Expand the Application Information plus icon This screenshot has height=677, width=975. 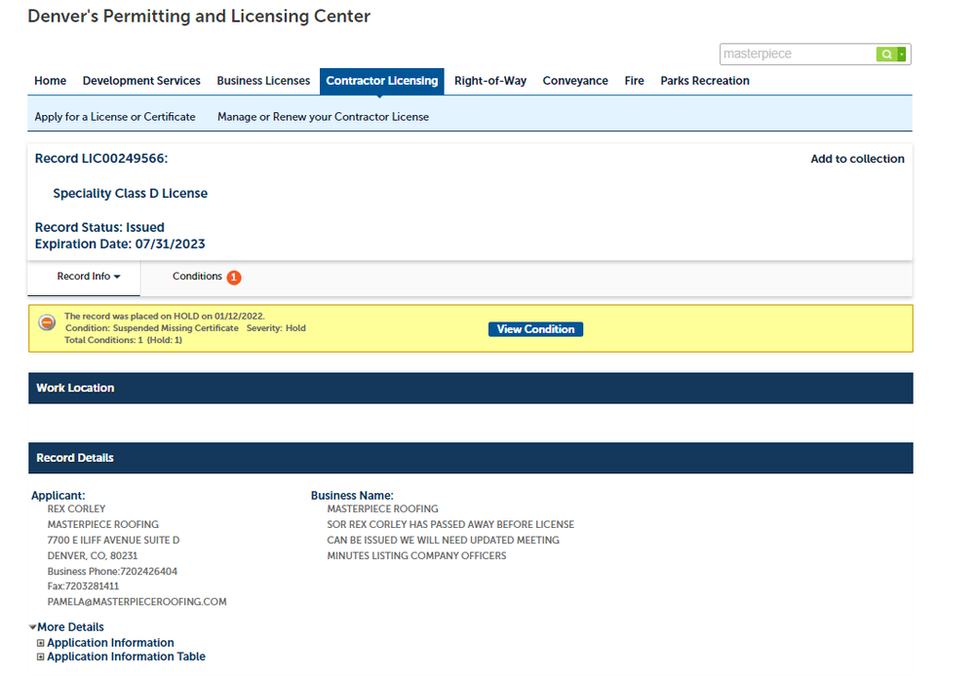41,643
